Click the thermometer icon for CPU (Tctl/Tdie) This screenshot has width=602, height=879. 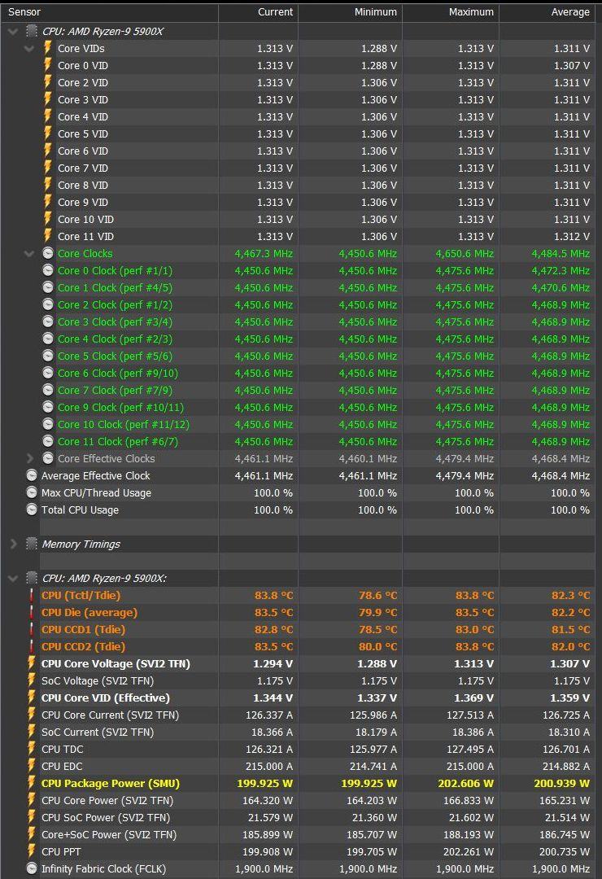click(32, 595)
